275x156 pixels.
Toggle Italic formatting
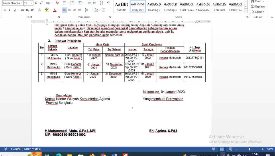9,10
